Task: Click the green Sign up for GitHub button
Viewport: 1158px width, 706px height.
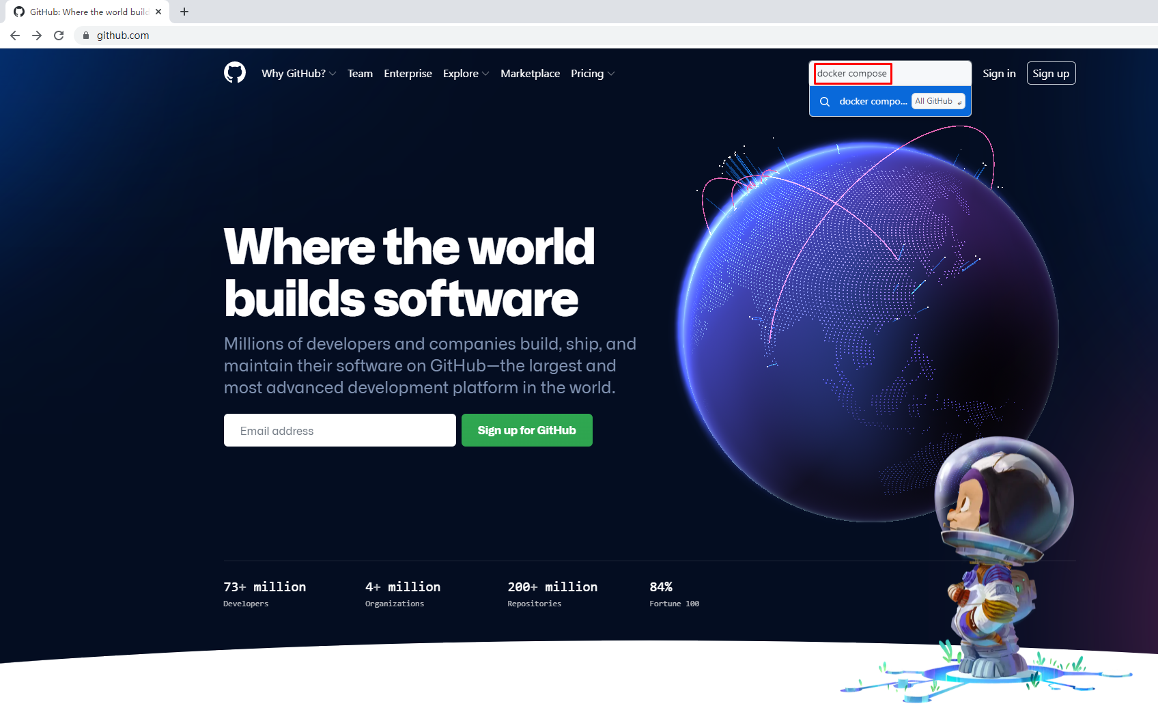Action: pyautogui.click(x=527, y=430)
